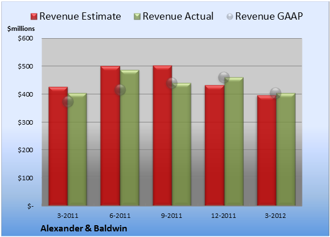Click the $300 axis label
330x237 pixels.
pos(25,122)
